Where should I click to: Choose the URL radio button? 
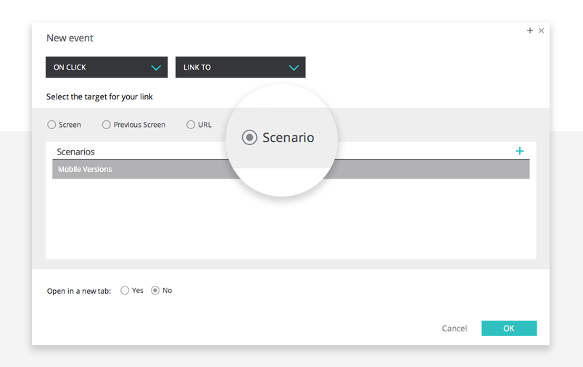pos(191,125)
